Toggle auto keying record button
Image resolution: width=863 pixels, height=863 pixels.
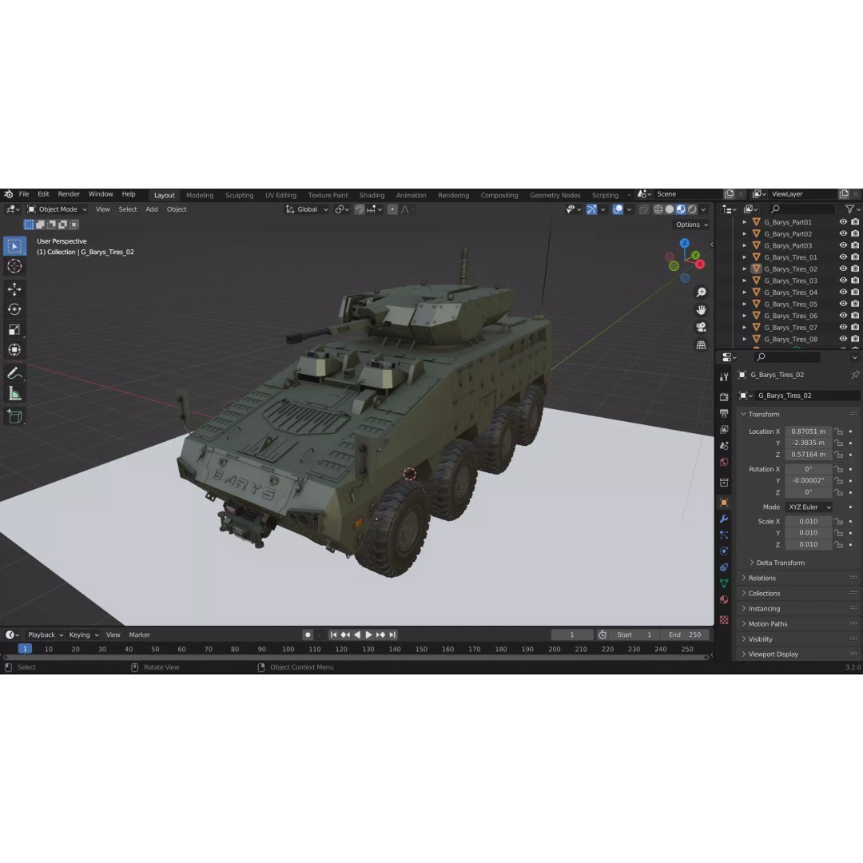tap(308, 634)
